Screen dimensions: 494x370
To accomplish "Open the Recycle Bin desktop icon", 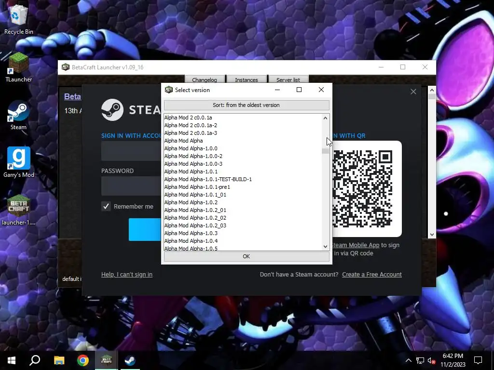I will [x=19, y=20].
